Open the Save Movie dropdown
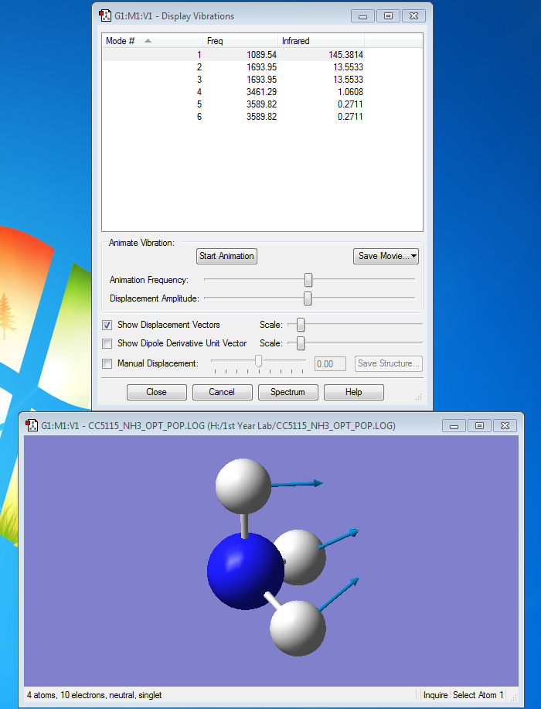The height and width of the screenshot is (709, 541). click(386, 256)
